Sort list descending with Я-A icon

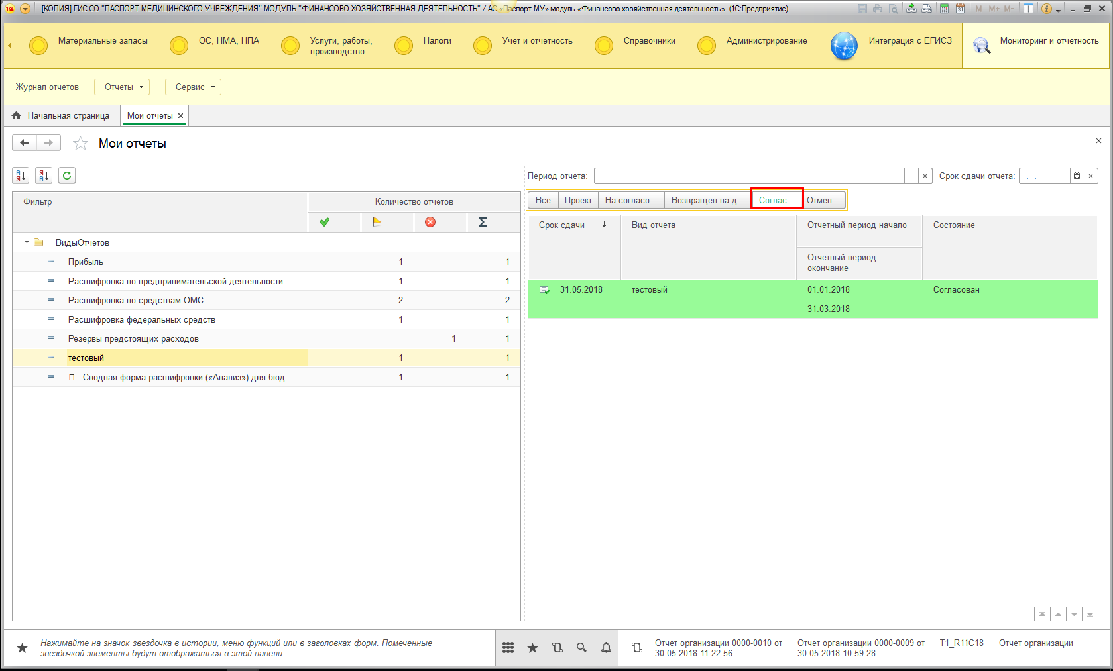(x=44, y=176)
